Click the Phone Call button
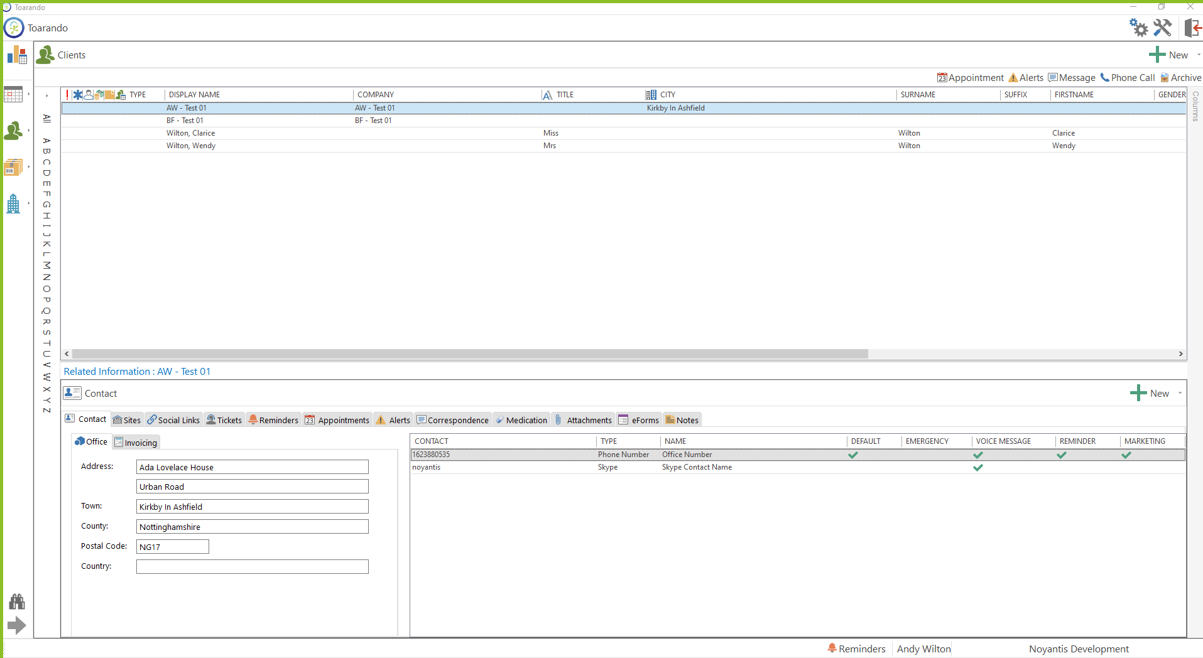 (x=1128, y=78)
